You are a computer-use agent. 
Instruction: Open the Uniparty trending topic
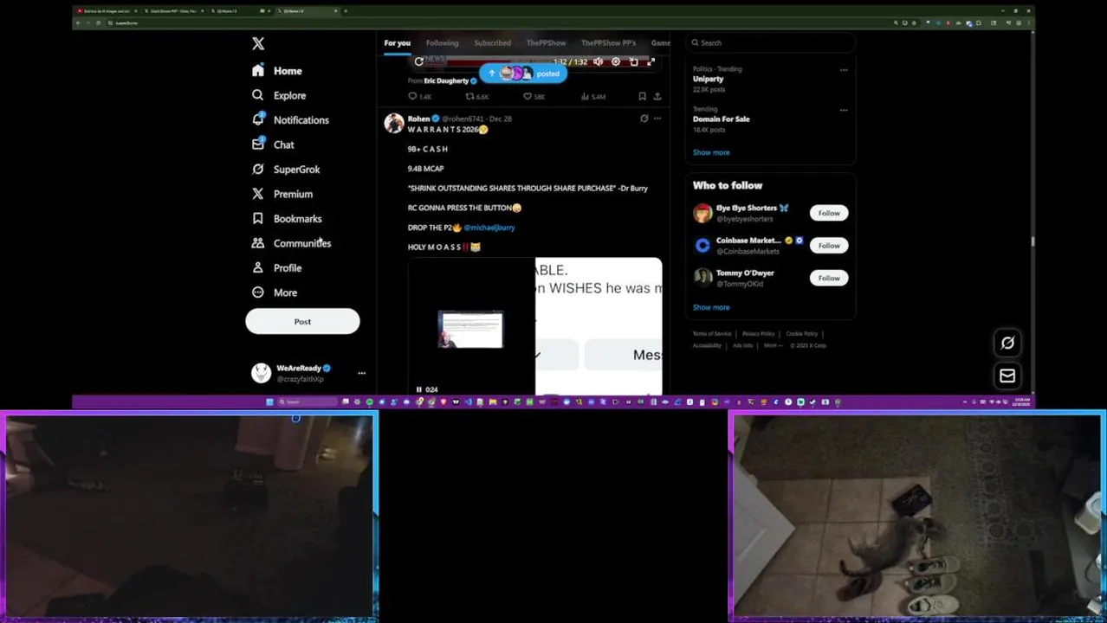pos(708,79)
